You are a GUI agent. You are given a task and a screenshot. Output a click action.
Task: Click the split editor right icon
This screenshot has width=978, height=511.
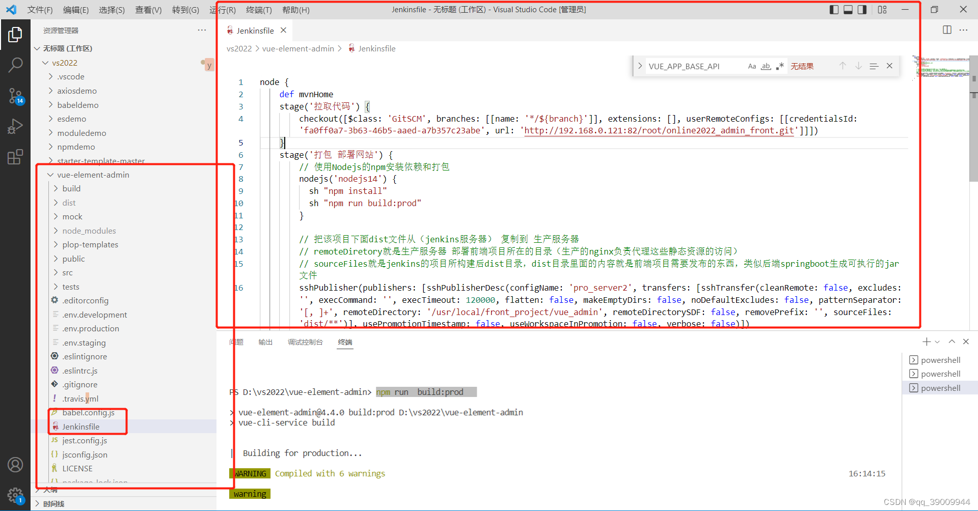coord(947,30)
